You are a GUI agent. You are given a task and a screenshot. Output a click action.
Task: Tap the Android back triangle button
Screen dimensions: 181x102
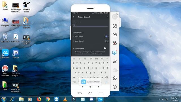[98, 87]
